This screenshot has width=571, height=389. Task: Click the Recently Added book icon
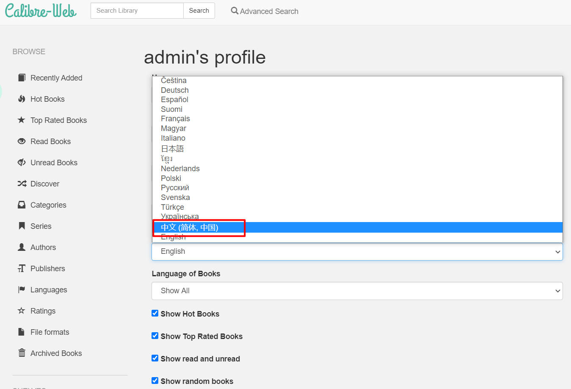[x=22, y=78]
